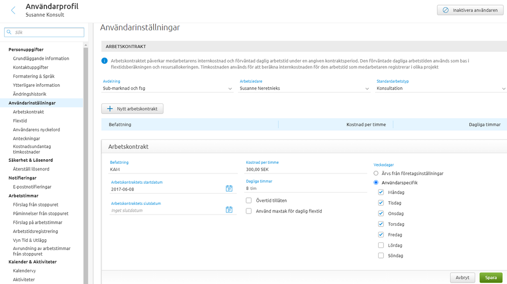The image size is (507, 284).
Task: Click the back arrow icon
Action: 13,10
